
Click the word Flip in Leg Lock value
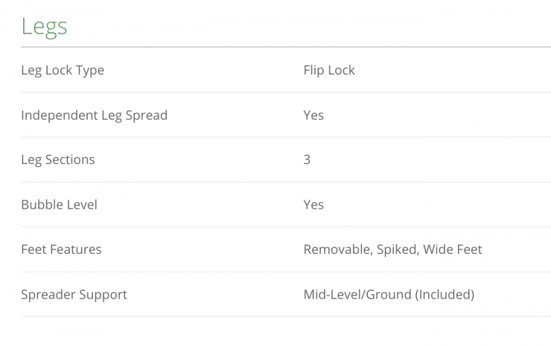click(313, 71)
